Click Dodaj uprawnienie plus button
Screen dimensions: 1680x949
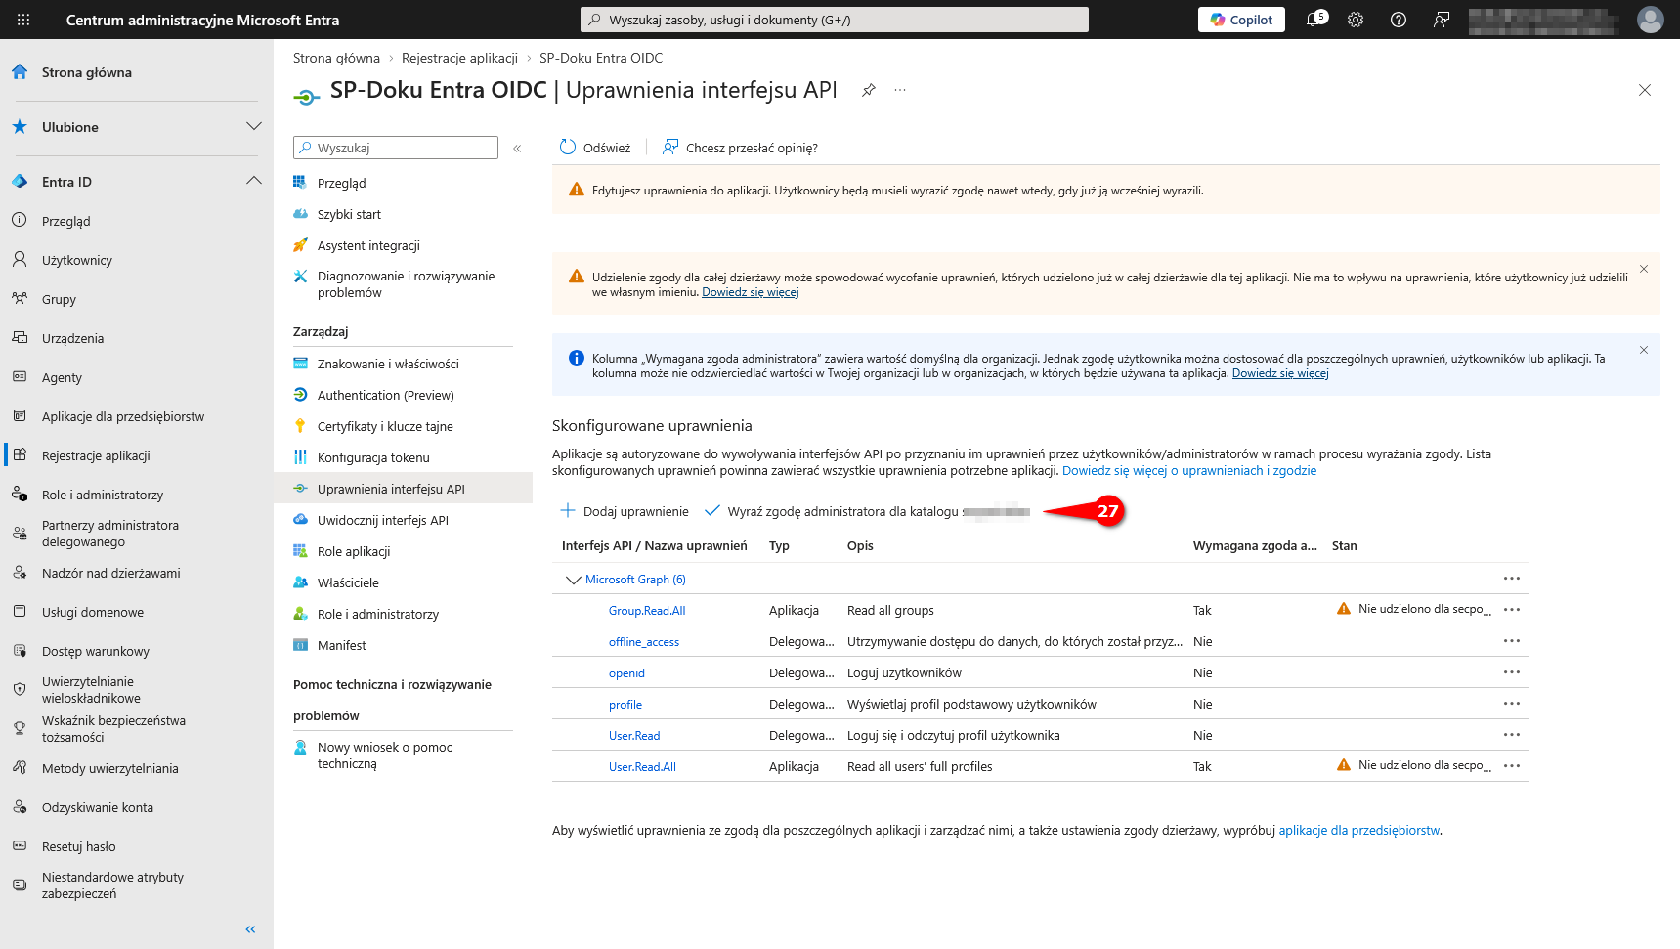click(x=625, y=511)
